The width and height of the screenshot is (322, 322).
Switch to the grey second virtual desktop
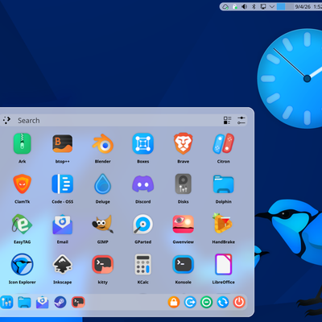[x=289, y=6]
